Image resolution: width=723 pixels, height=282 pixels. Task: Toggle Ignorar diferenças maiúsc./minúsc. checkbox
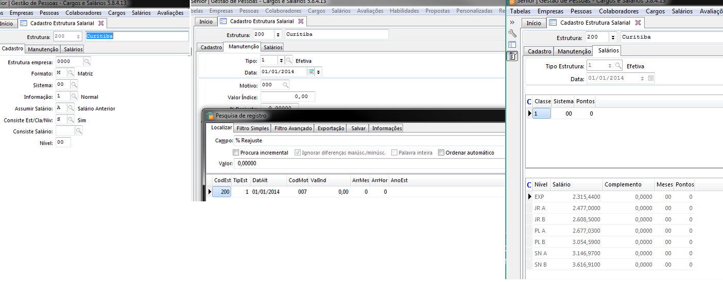point(298,153)
